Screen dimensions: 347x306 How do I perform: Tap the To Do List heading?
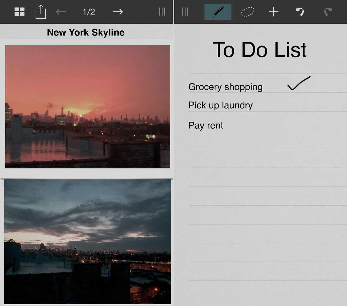[259, 50]
